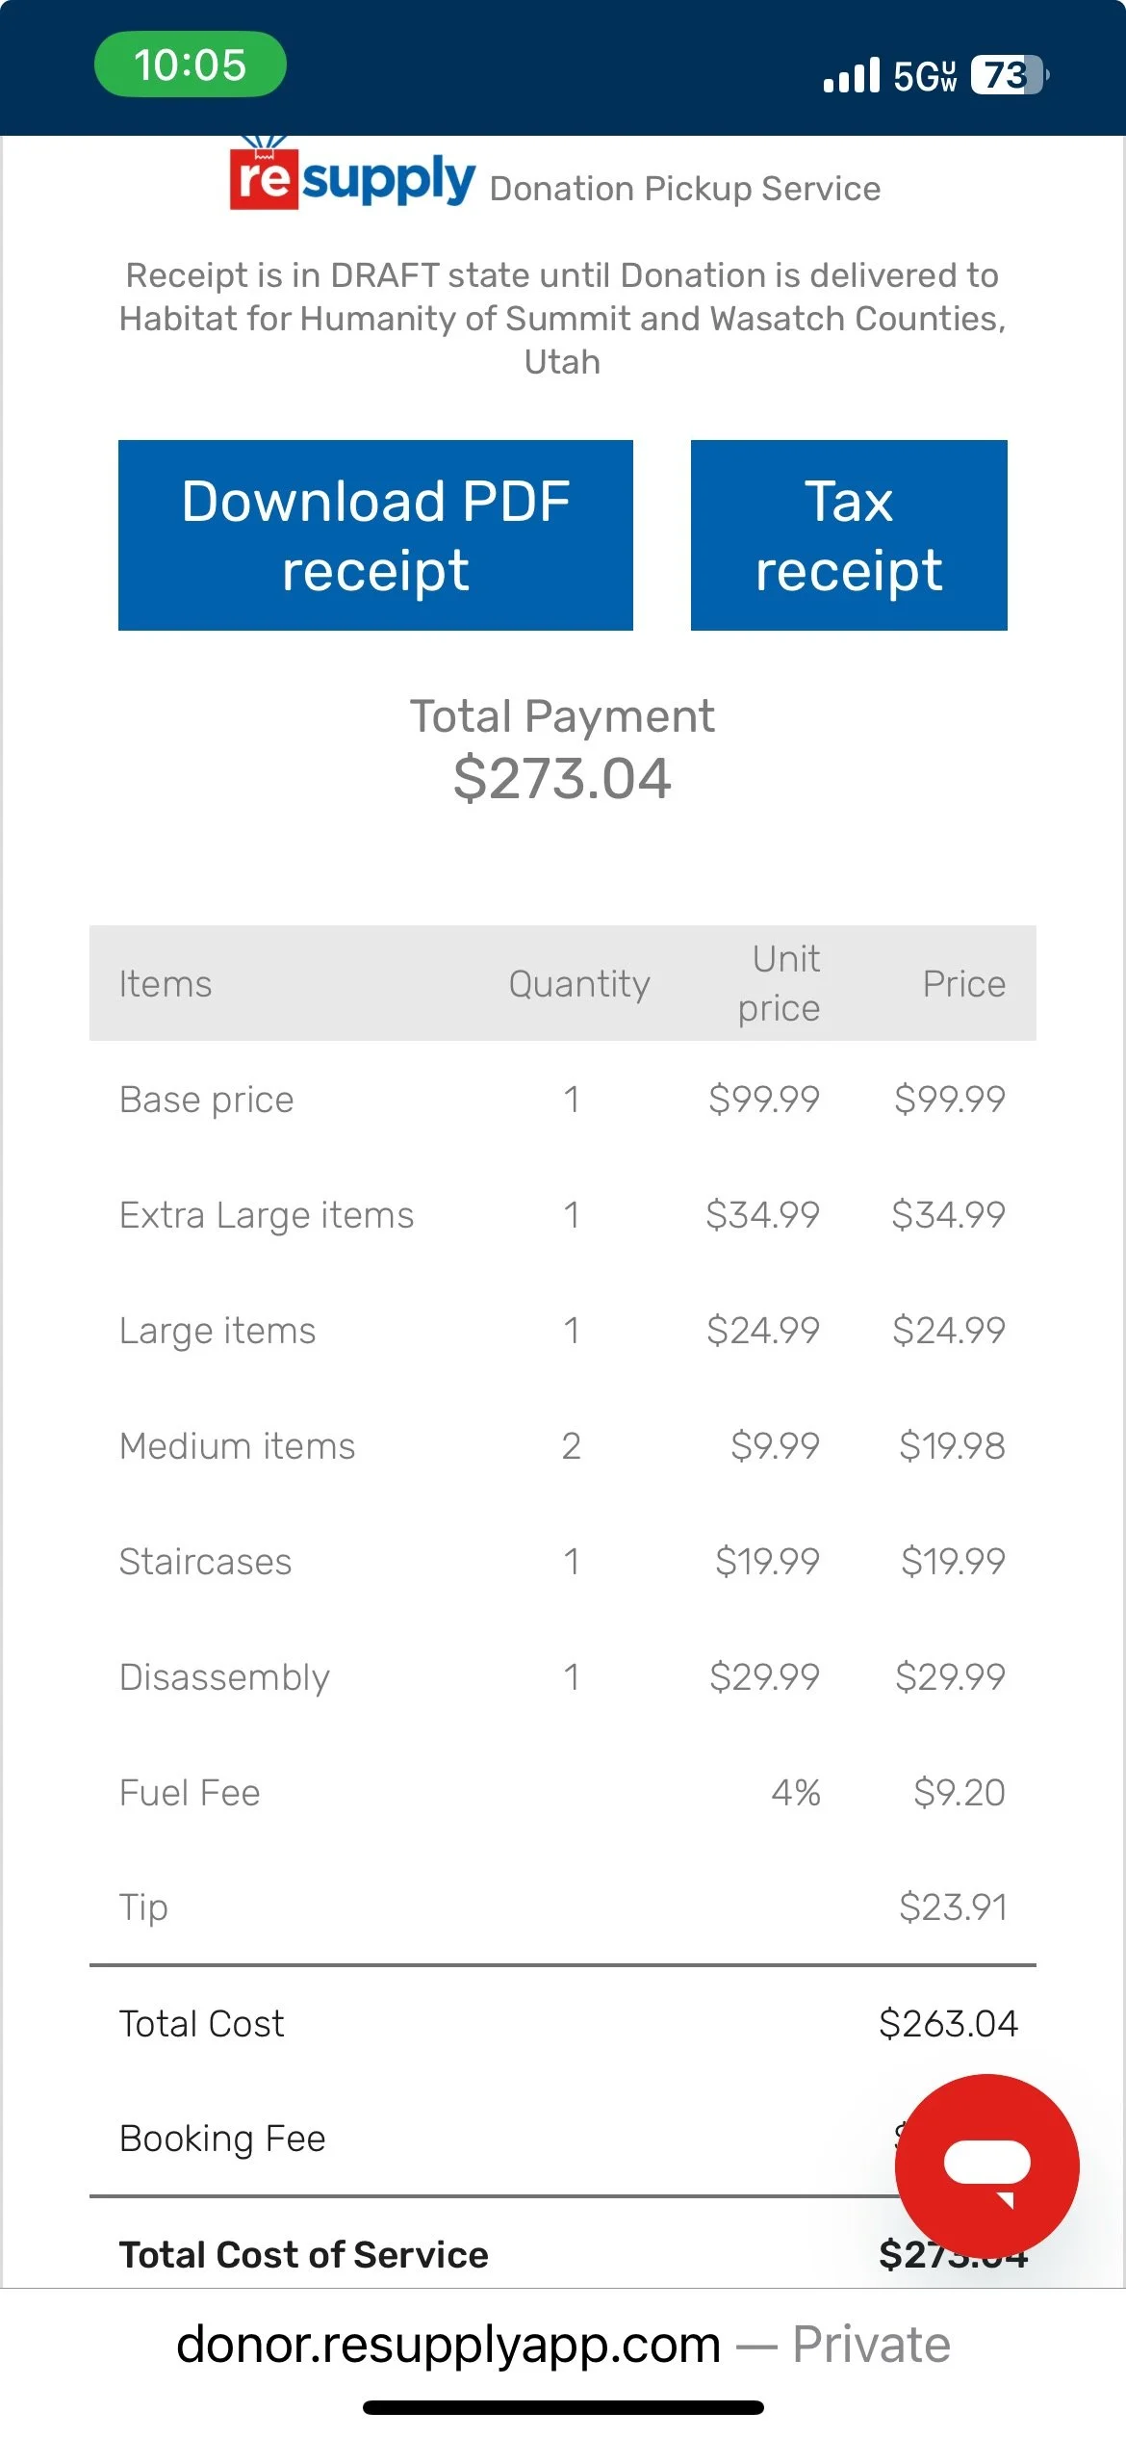Tap the Booking Fee row label
The height and width of the screenshot is (2438, 1126).
pyautogui.click(x=222, y=2139)
